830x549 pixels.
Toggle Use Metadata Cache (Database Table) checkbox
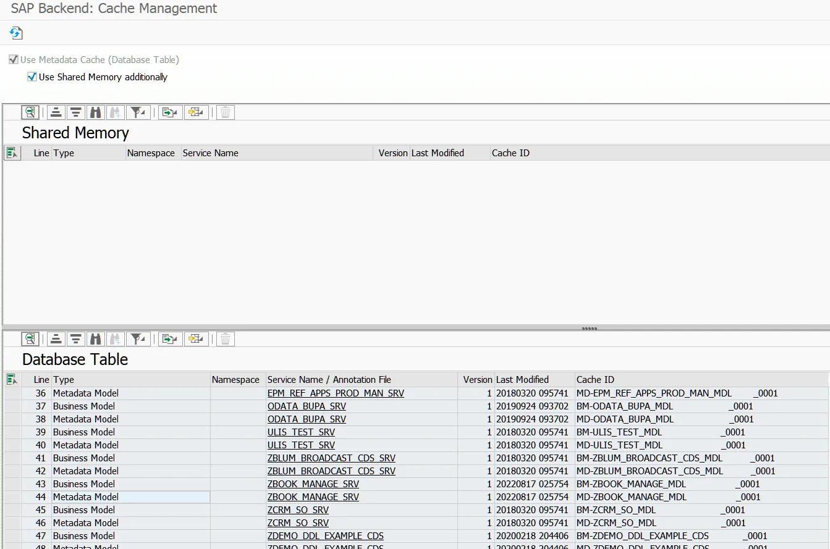[x=13, y=60]
